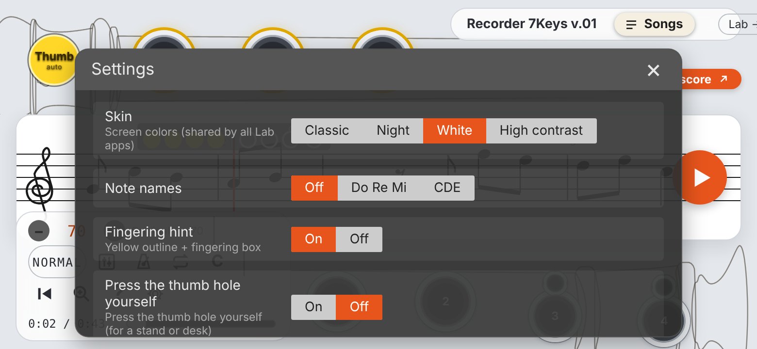Set note names to CDE
757x349 pixels.
pyautogui.click(x=447, y=188)
